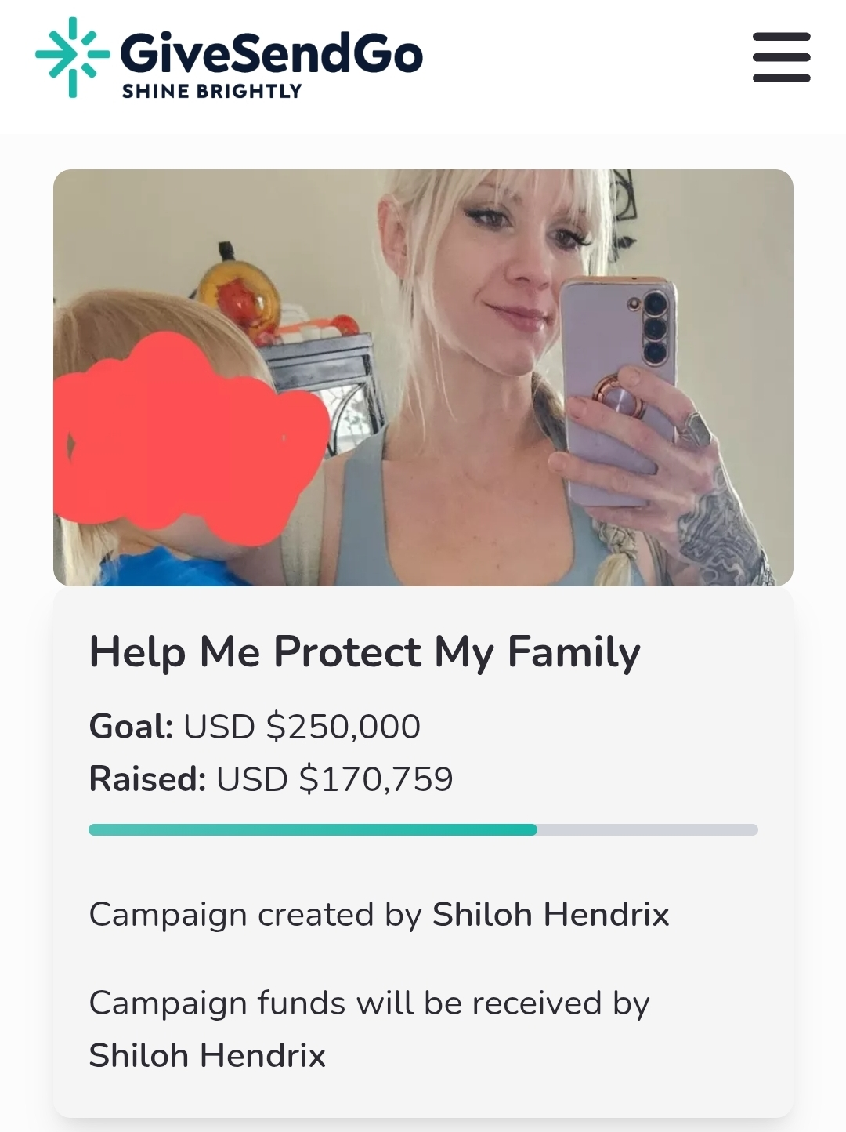The width and height of the screenshot is (846, 1132).
Task: Click the USD $170,759 raised amount
Action: (334, 778)
